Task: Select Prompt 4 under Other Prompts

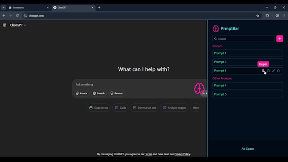Action: pos(248,85)
